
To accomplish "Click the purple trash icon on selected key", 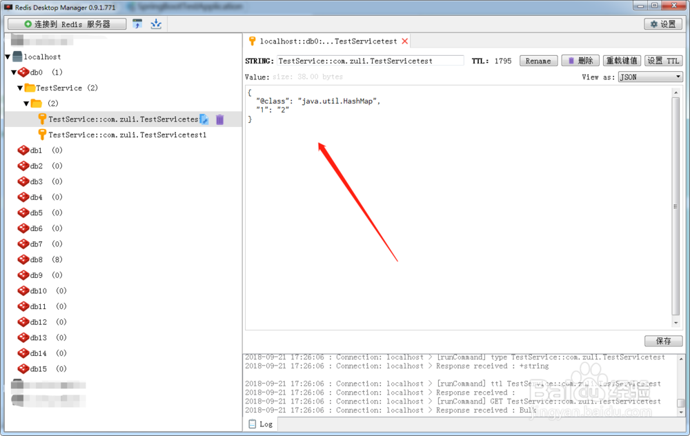I will click(x=219, y=119).
